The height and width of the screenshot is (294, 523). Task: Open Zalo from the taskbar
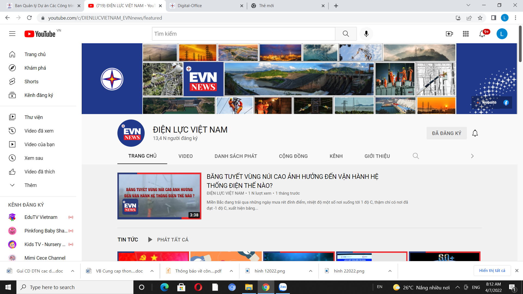click(283, 287)
